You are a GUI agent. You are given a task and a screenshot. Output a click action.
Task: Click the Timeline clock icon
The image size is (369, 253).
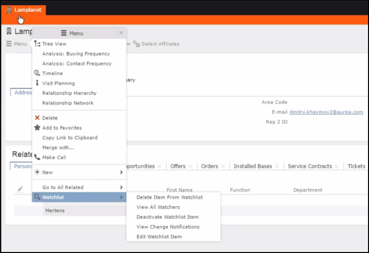(x=37, y=73)
